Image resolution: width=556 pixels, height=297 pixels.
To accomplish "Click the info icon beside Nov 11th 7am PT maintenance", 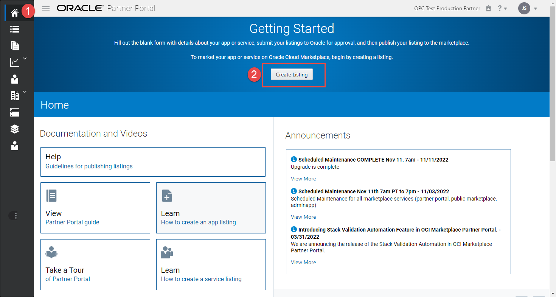I will [294, 191].
